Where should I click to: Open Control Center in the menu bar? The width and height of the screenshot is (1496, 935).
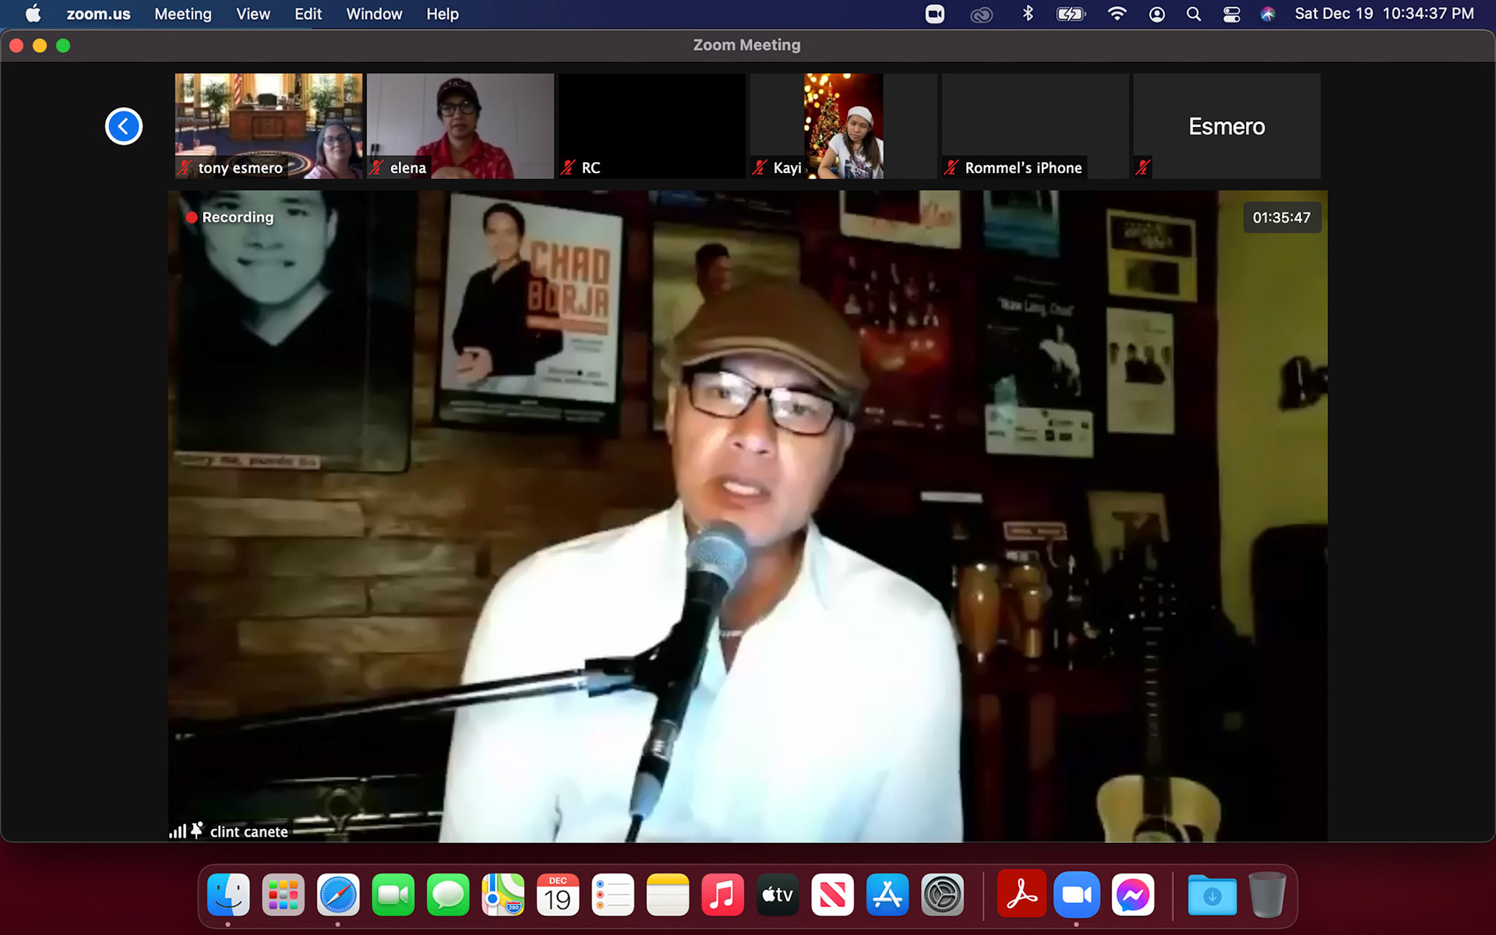click(1231, 14)
